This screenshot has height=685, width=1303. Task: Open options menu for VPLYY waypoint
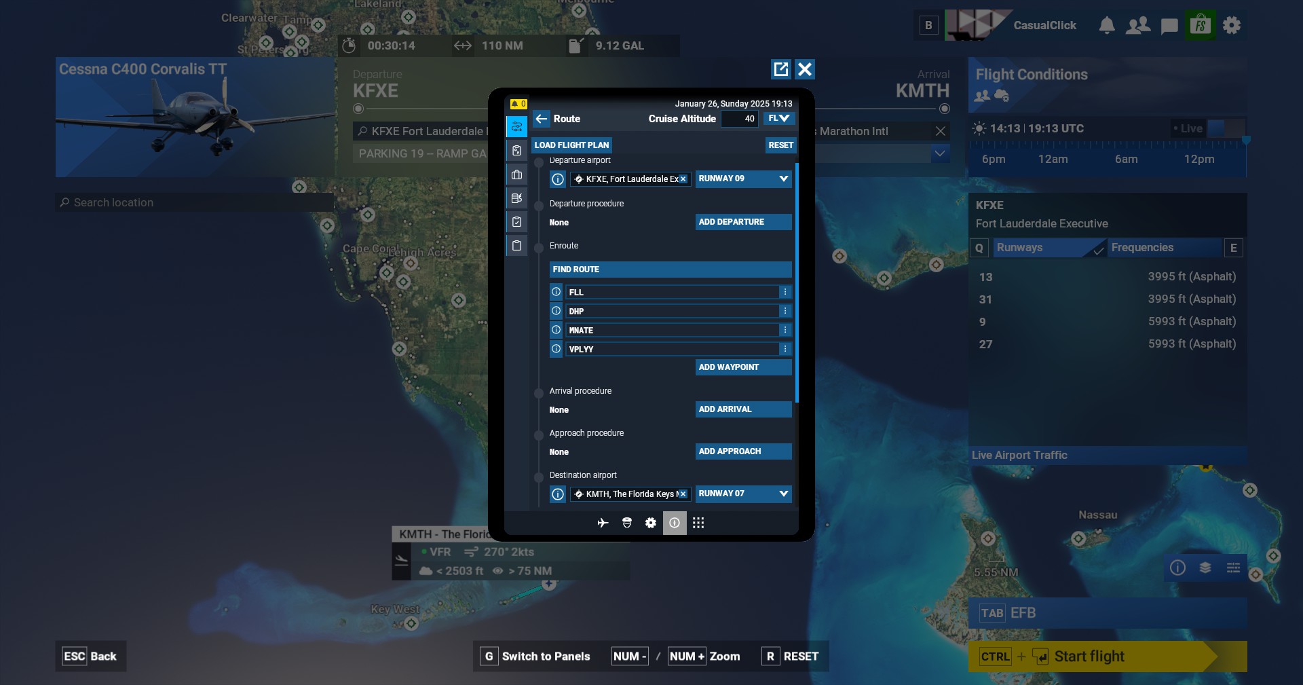pos(785,349)
